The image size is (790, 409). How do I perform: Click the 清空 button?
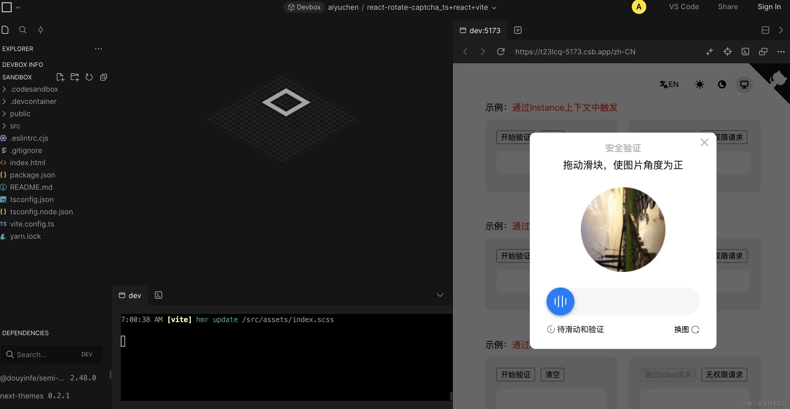point(552,375)
